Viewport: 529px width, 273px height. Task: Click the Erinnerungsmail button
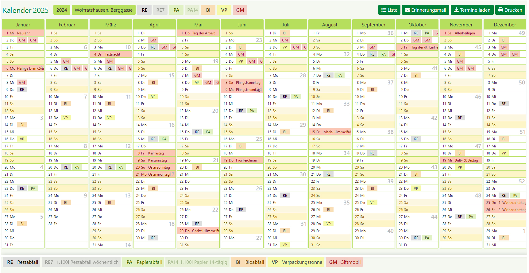pyautogui.click(x=426, y=10)
